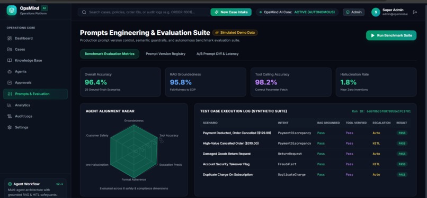The width and height of the screenshot is (427, 198).
Task: Click High-Value Cancelled Order ($310.00) scenario
Action: [x=230, y=143]
